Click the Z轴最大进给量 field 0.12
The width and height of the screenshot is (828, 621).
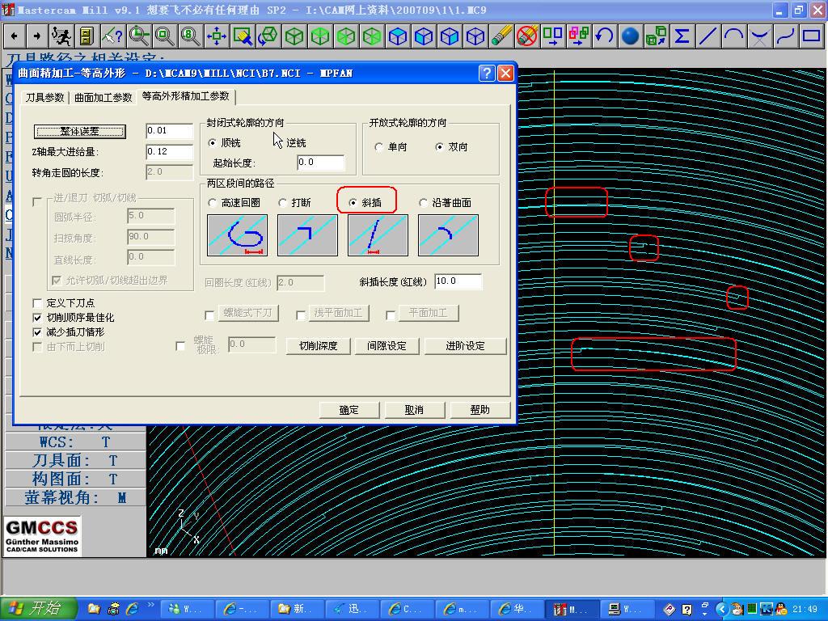tap(170, 151)
